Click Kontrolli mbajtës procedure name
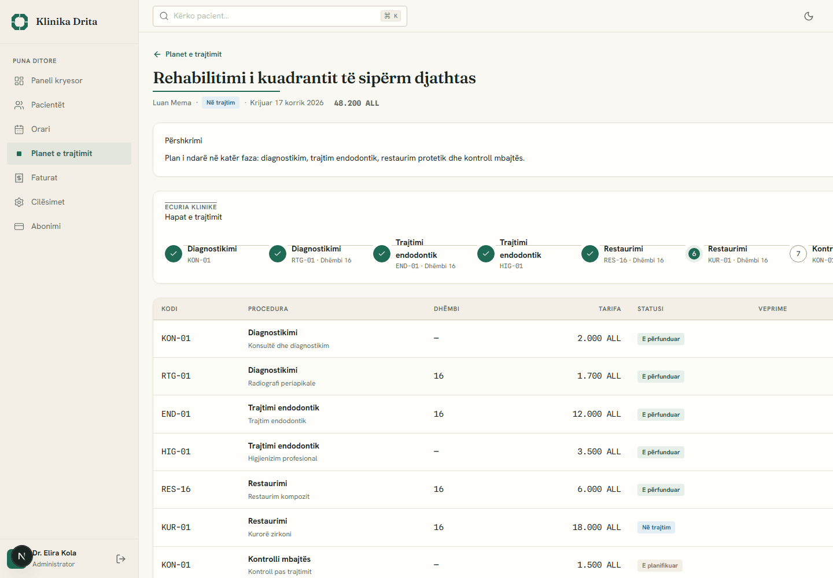 click(279, 560)
